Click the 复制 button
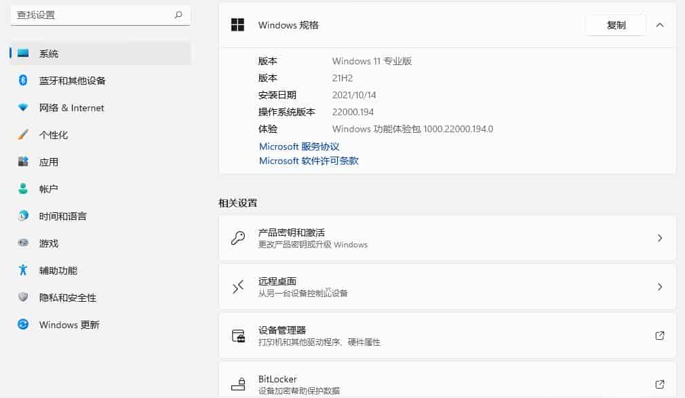 click(x=616, y=25)
